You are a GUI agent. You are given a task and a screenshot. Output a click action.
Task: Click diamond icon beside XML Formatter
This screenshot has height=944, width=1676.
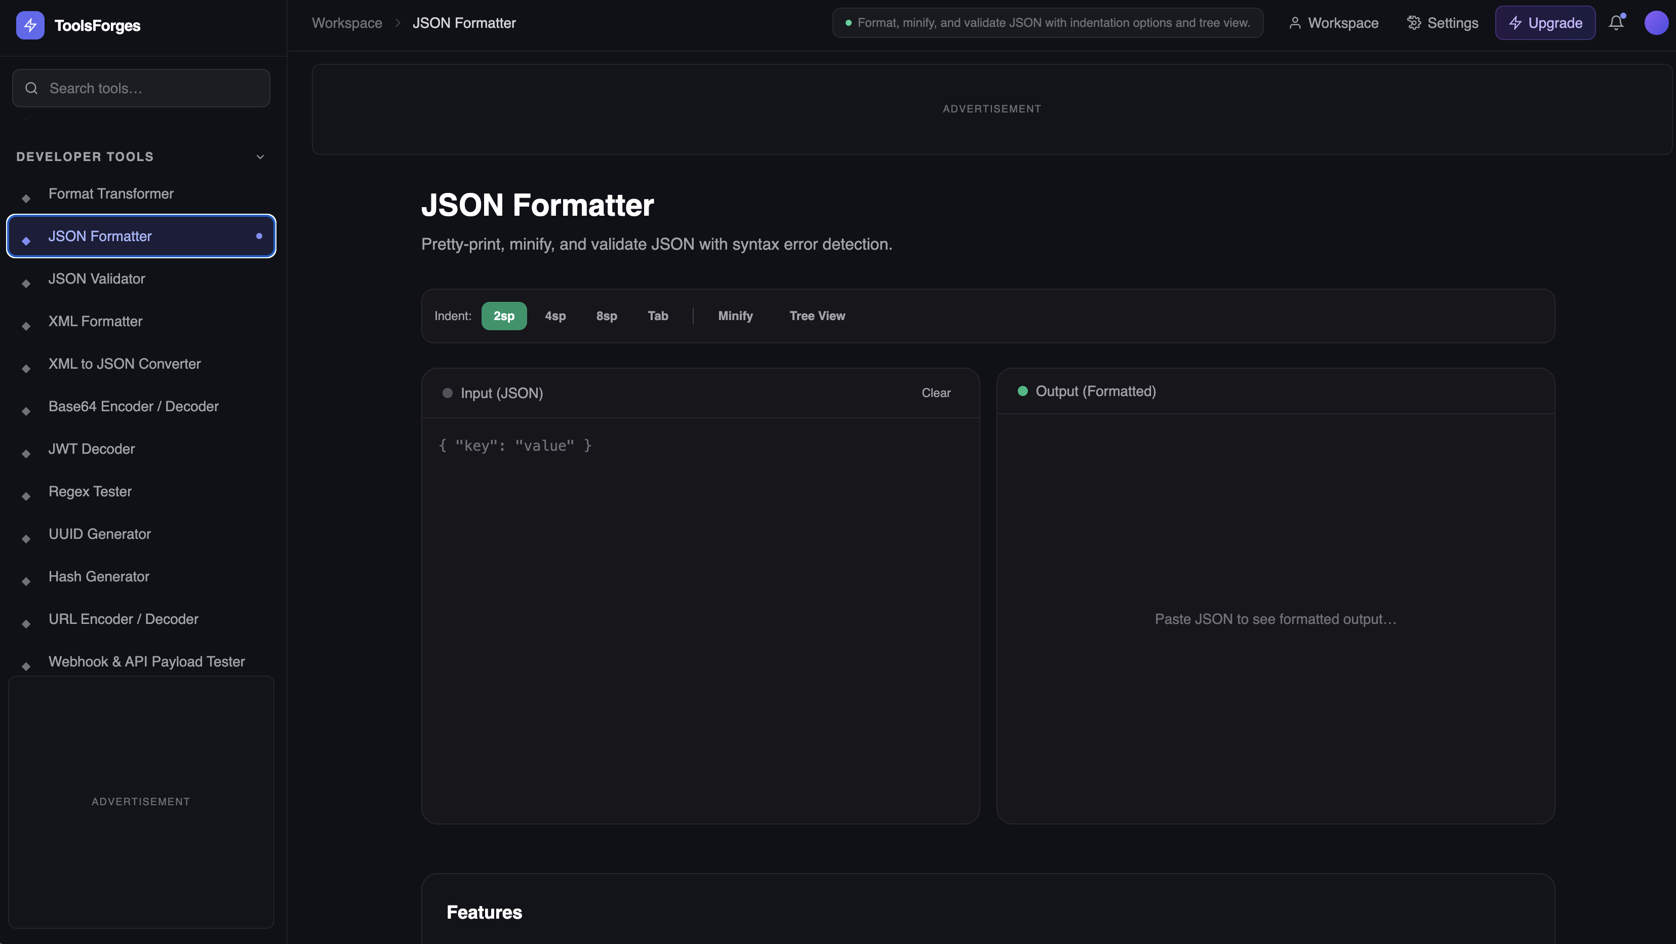[x=26, y=326]
